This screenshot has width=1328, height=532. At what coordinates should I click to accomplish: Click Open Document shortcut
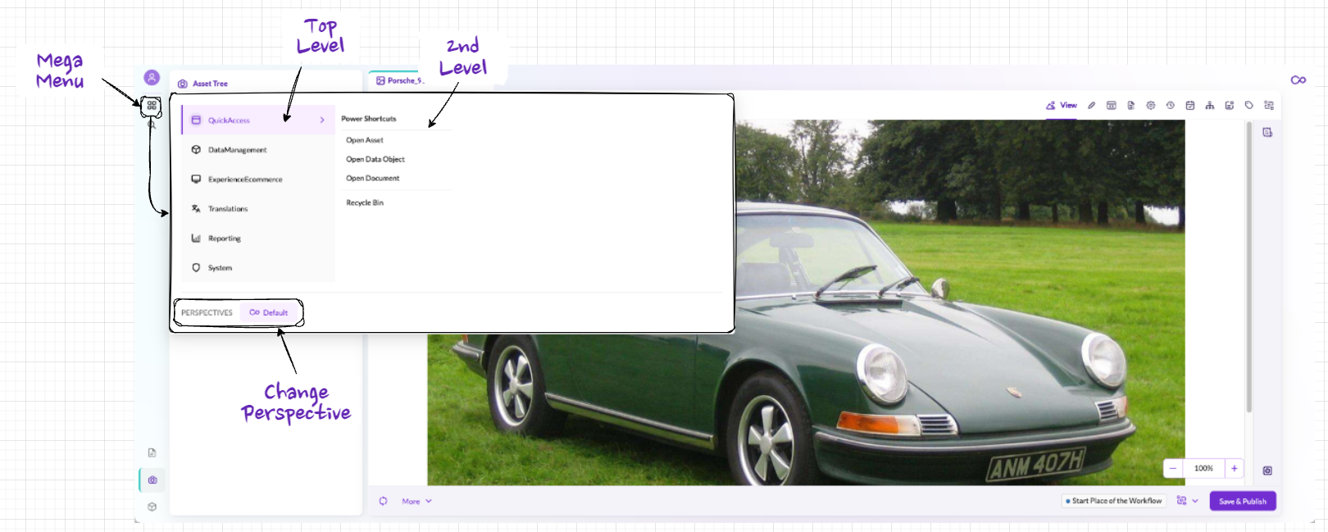pyautogui.click(x=373, y=178)
